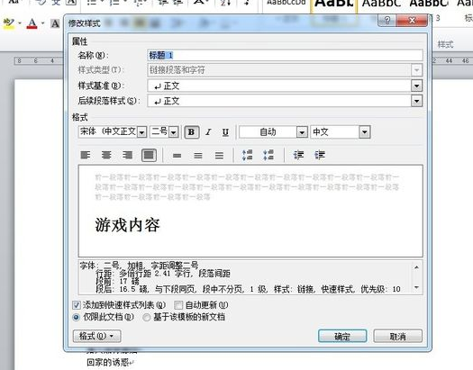Set right alignment in style dialog
The width and height of the screenshot is (473, 370).
tap(128, 155)
